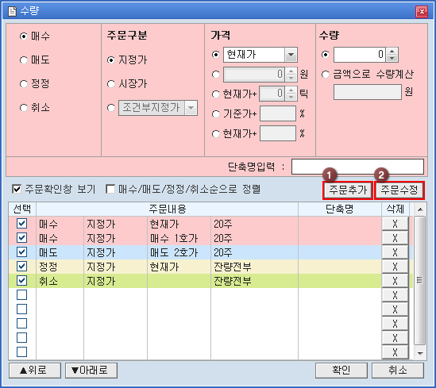
Task: Delete the 정정 현재가 order row
Action: [395, 267]
